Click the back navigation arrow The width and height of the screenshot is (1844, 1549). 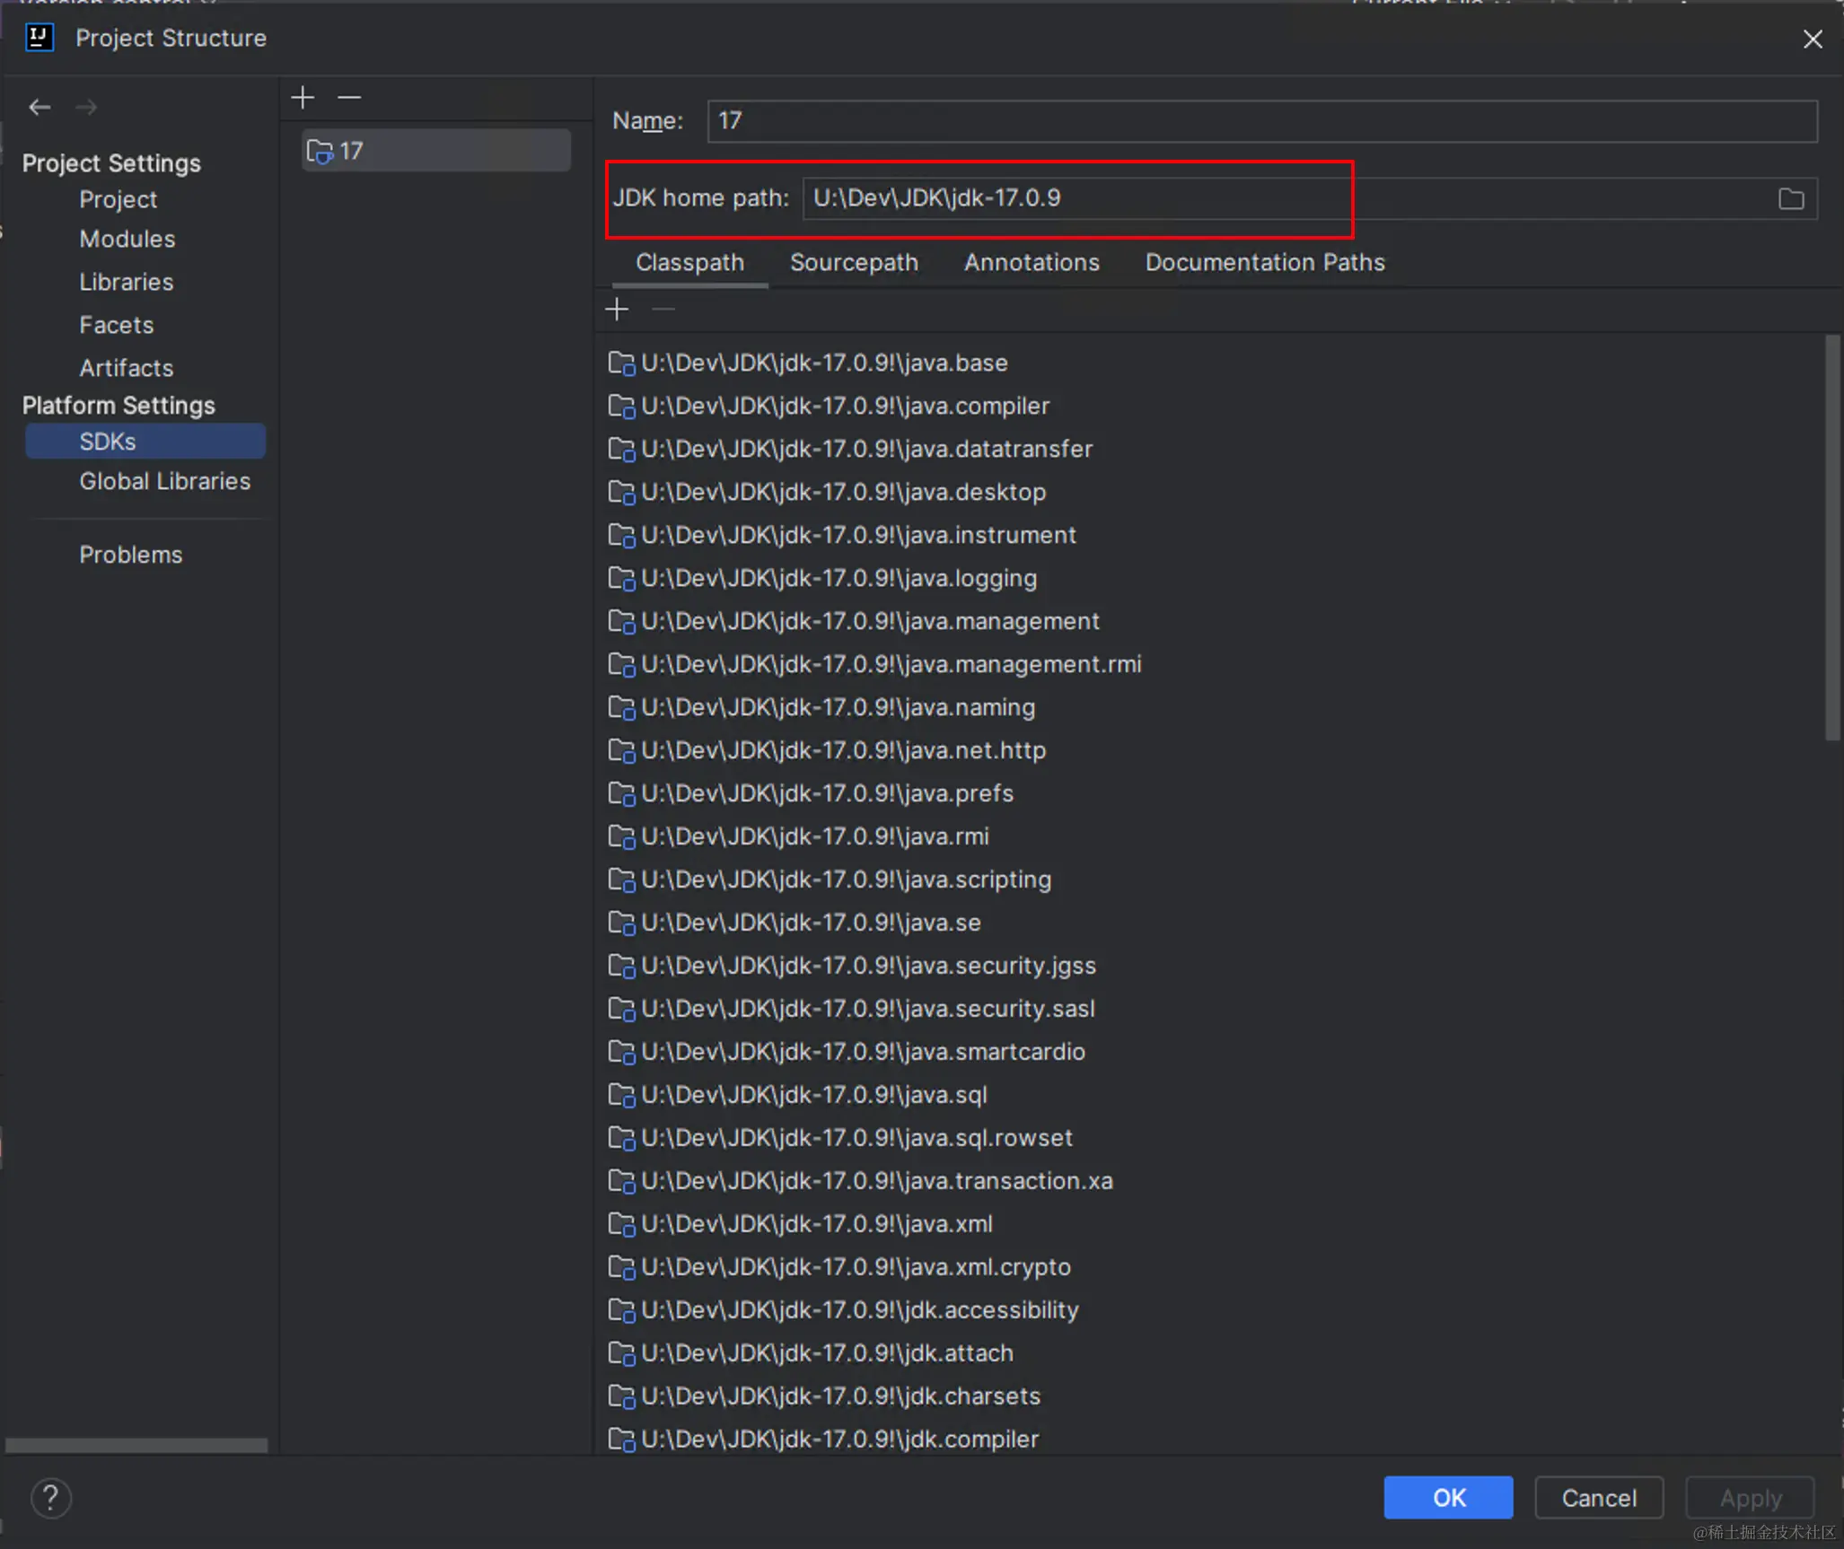point(40,107)
